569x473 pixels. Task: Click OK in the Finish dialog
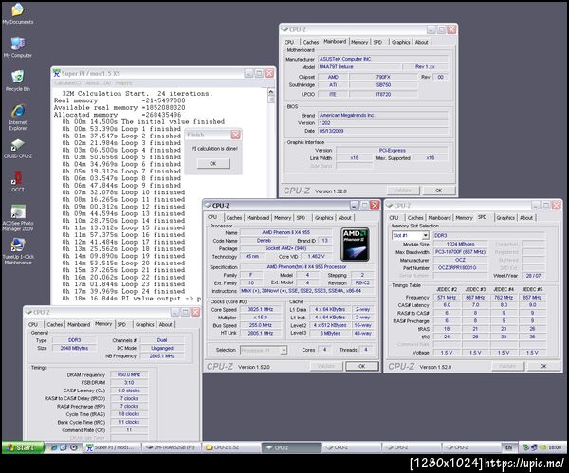point(213,164)
